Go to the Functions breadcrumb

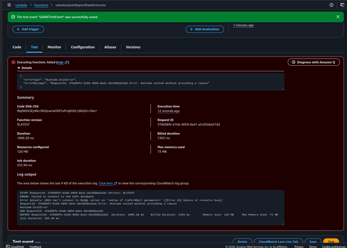(41, 5)
